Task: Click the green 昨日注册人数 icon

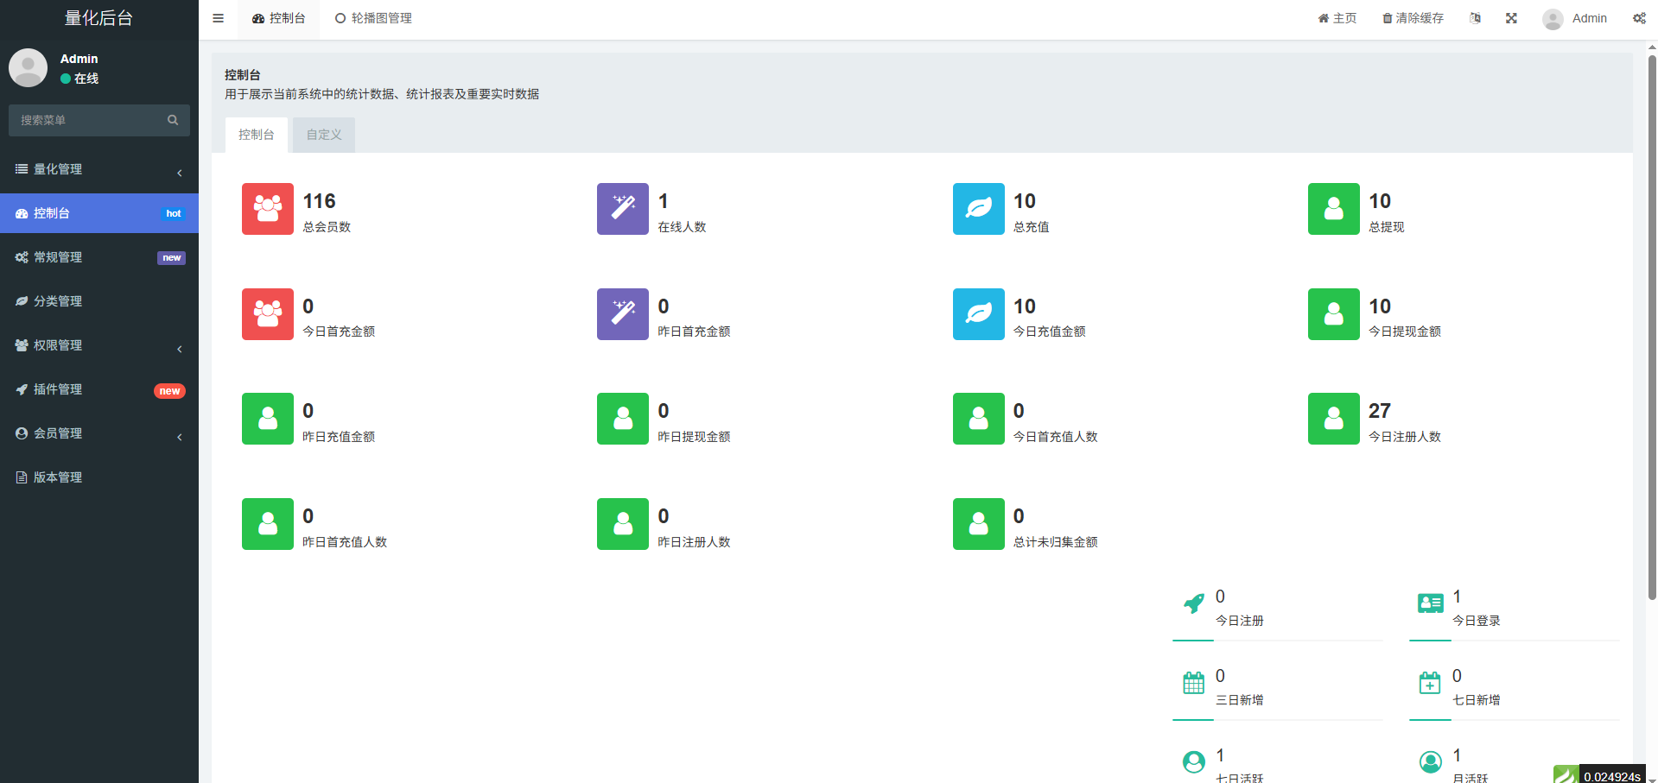Action: click(x=623, y=524)
